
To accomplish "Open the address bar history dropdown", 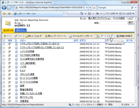I will (86, 7).
